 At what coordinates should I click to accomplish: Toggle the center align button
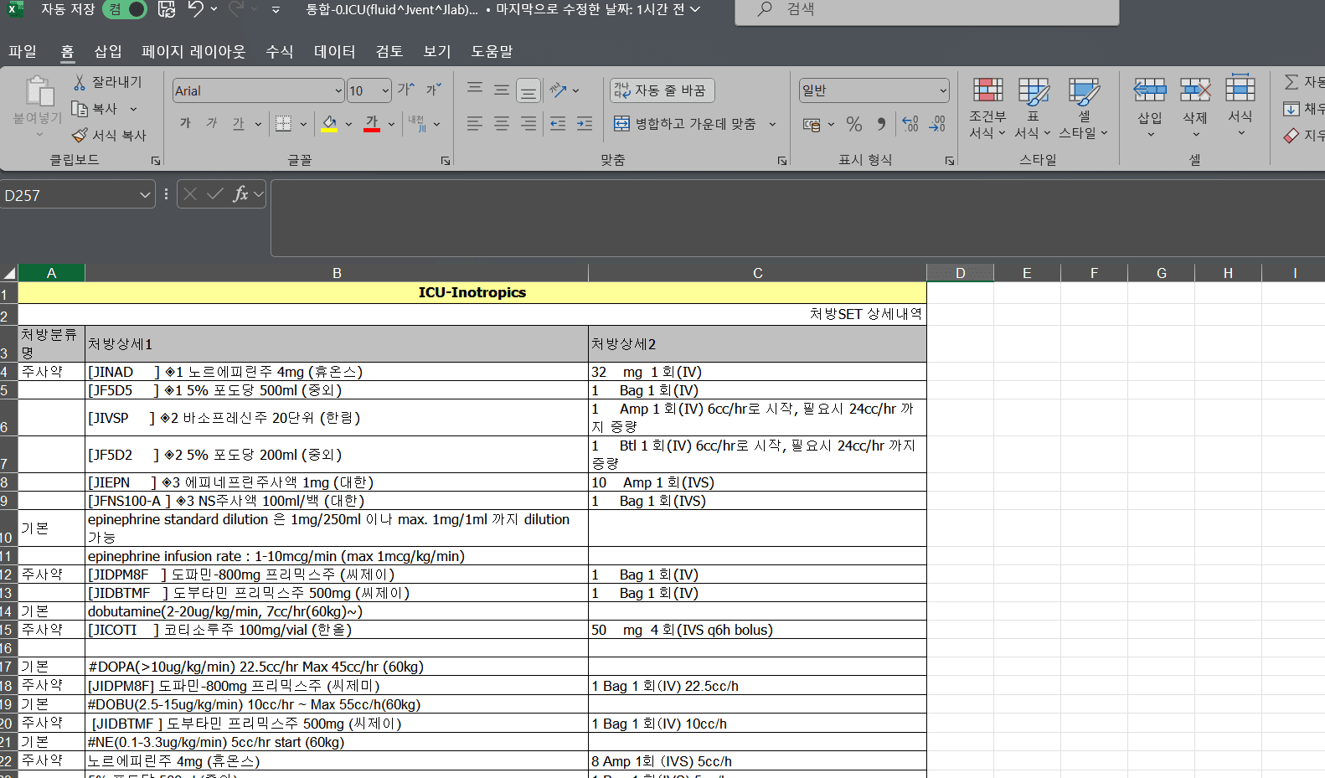pos(501,124)
